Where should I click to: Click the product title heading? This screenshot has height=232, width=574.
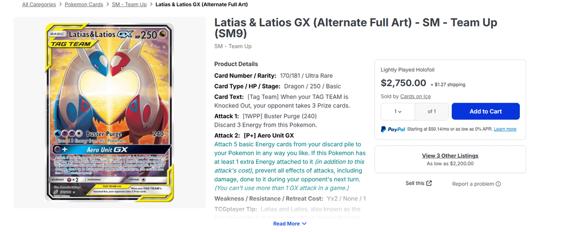click(x=355, y=28)
